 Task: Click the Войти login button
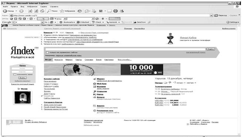(23, 78)
